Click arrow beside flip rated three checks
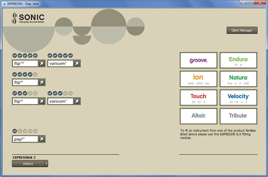The width and height of the screenshot is (268, 177). point(42,101)
